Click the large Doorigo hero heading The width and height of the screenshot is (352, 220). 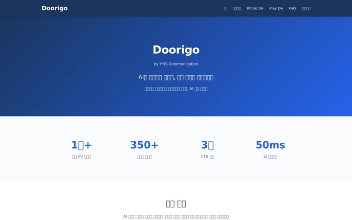(x=176, y=50)
